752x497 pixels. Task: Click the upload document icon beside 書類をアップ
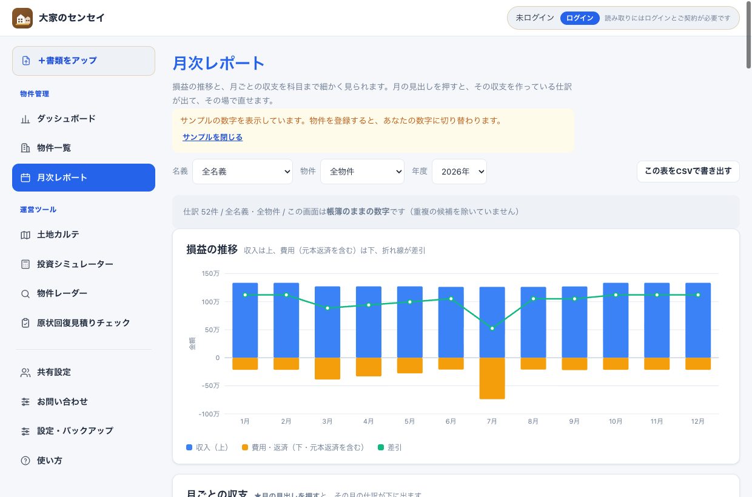pyautogui.click(x=26, y=61)
